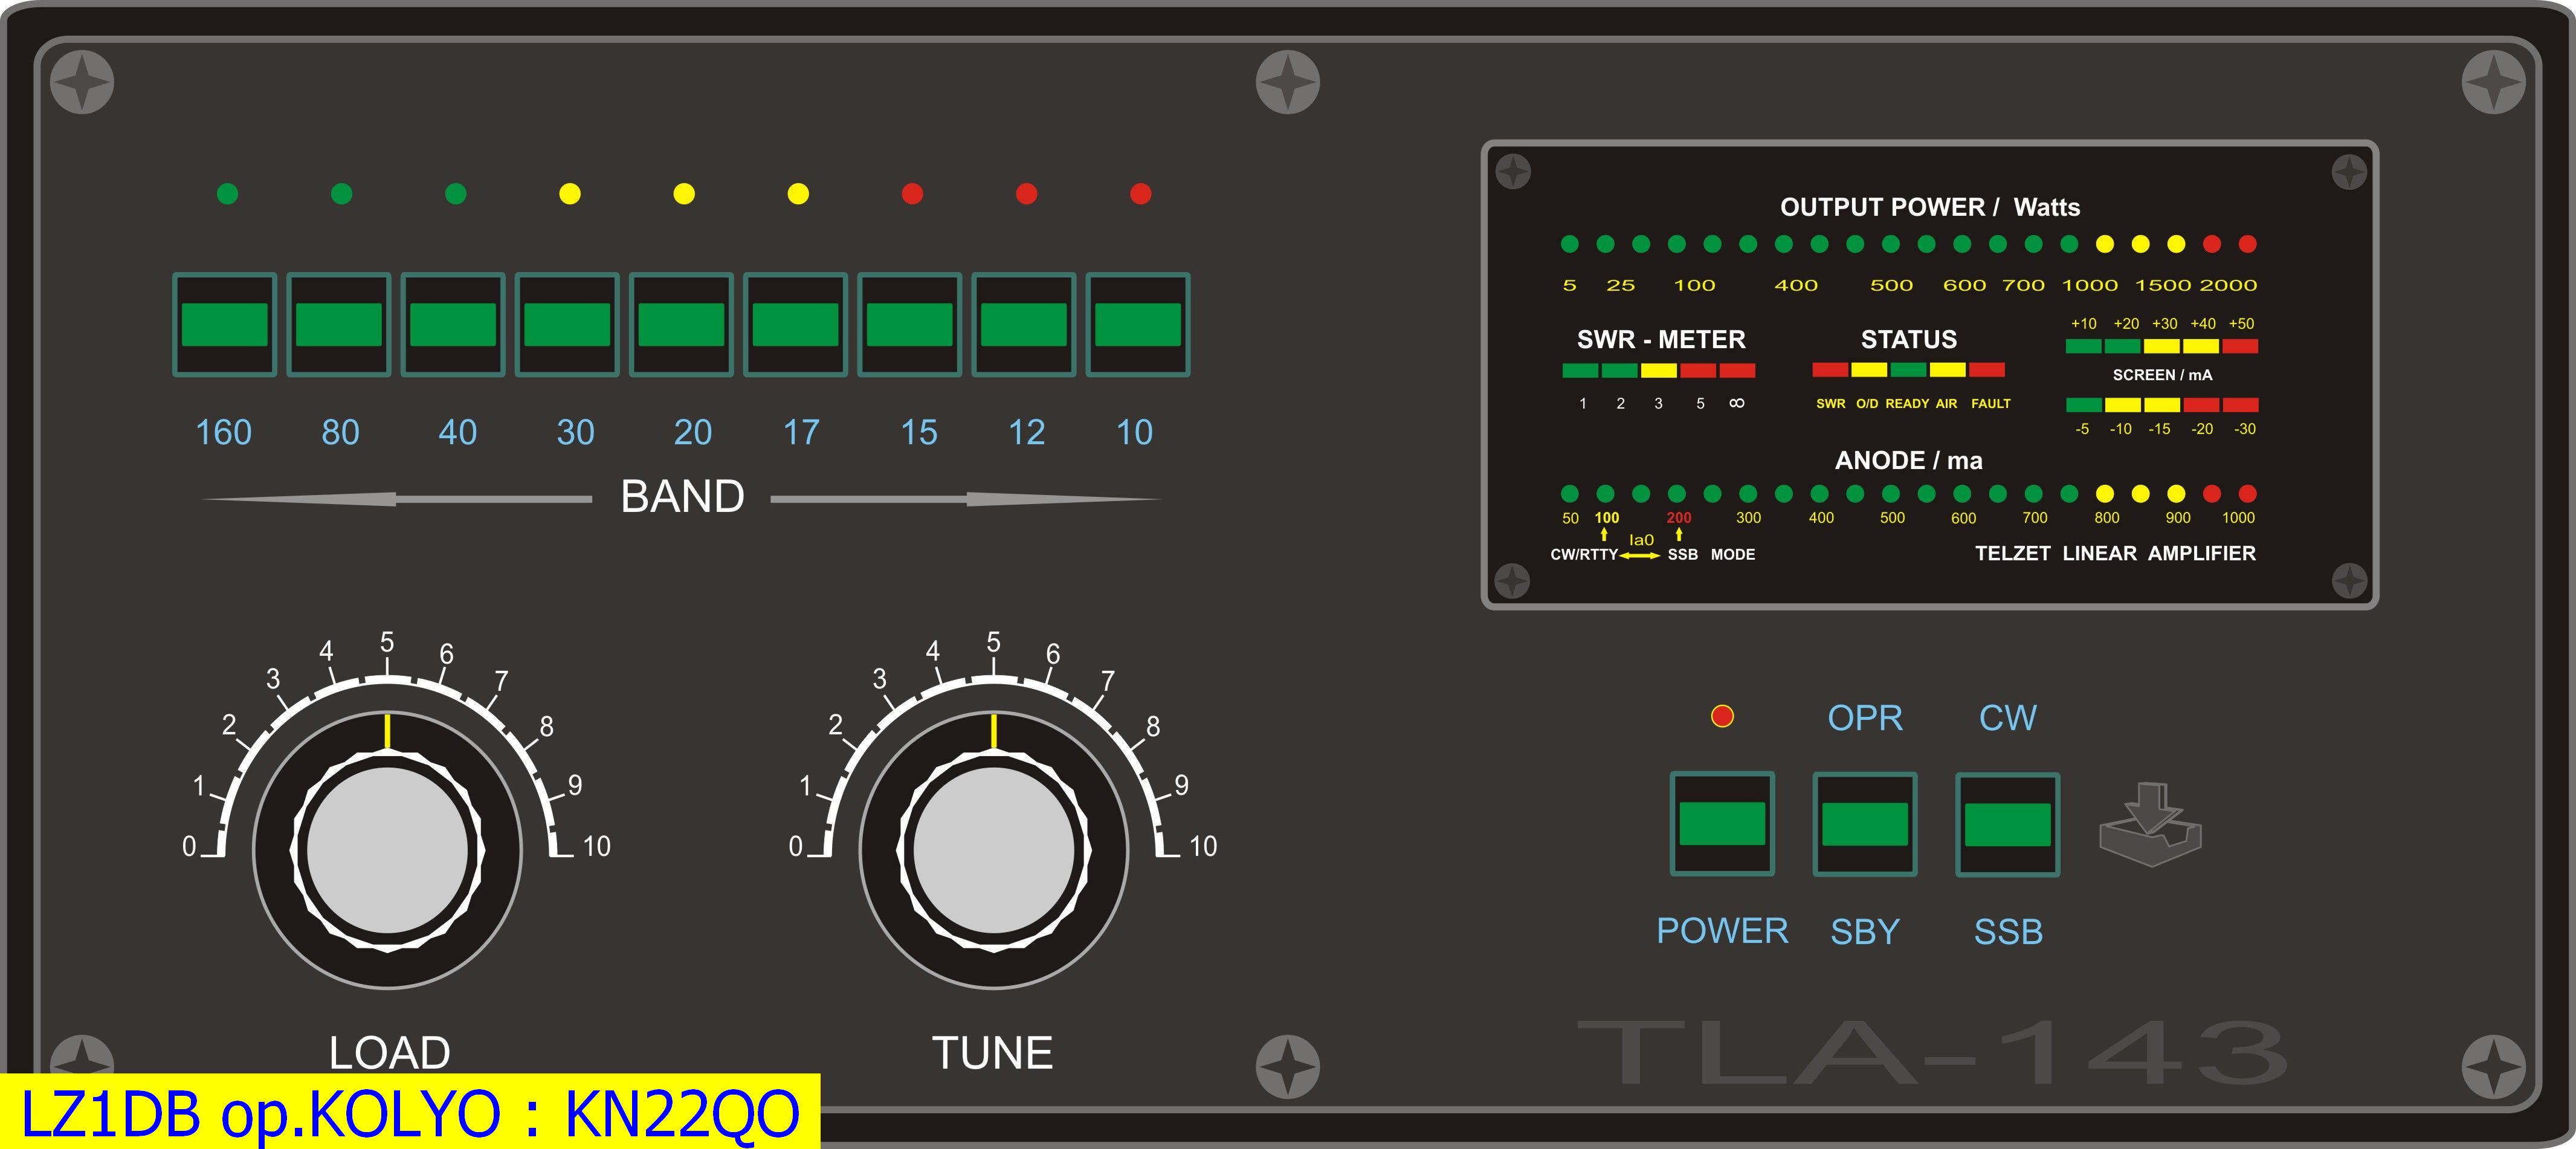
Task: Click the red LED above 10 band
Action: (1140, 193)
